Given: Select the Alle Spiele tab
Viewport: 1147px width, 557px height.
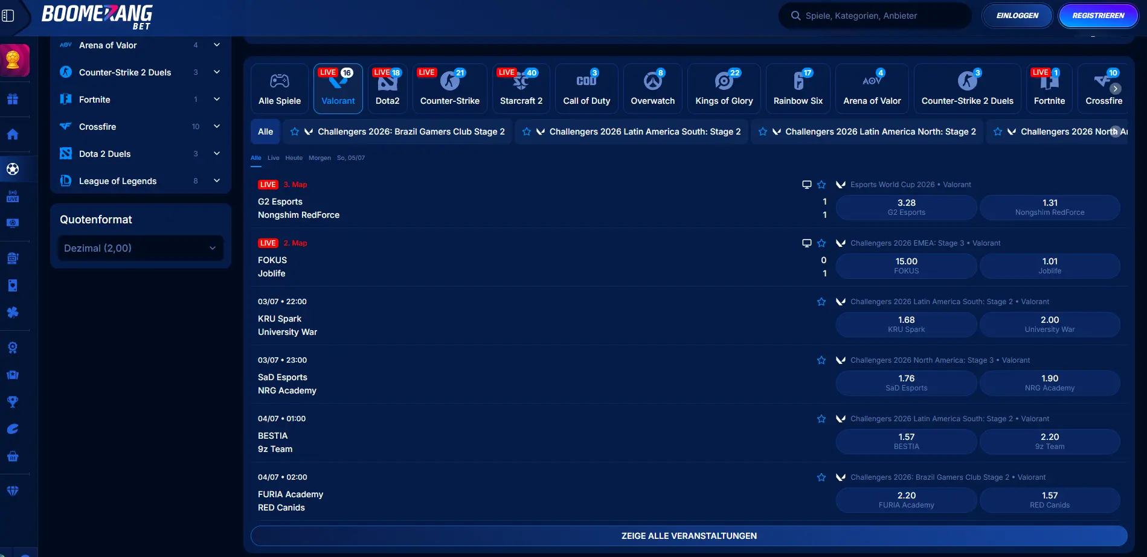Looking at the screenshot, I should (x=280, y=89).
